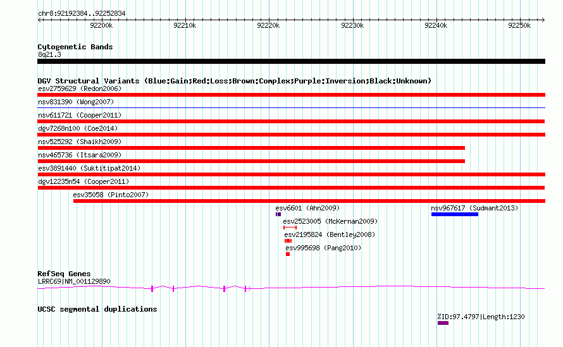The image size is (563, 347).
Task: Click the dgv12235n54 (Cooper2011) label
Action: (84, 181)
